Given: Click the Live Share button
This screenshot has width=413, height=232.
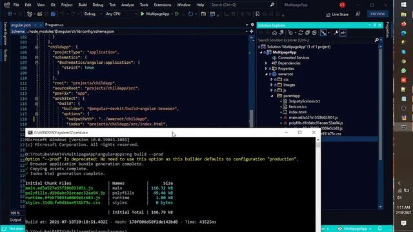Looking at the screenshot, I should (x=337, y=14).
